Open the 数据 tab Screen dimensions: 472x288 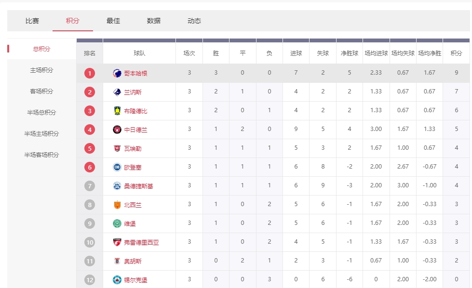coord(154,21)
